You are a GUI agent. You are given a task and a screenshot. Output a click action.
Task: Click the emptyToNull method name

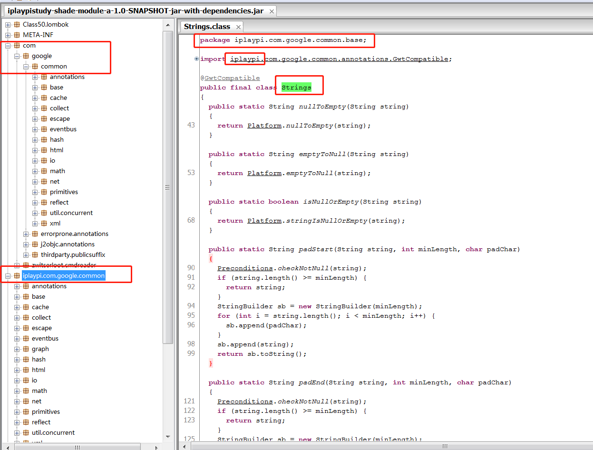[322, 154]
